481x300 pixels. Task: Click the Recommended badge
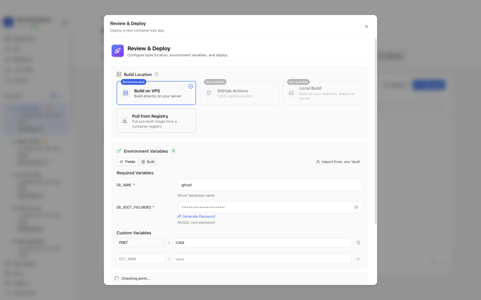click(x=134, y=82)
